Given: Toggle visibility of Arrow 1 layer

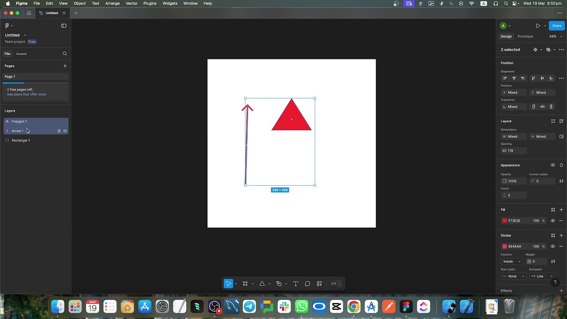Looking at the screenshot, I should 65,131.
